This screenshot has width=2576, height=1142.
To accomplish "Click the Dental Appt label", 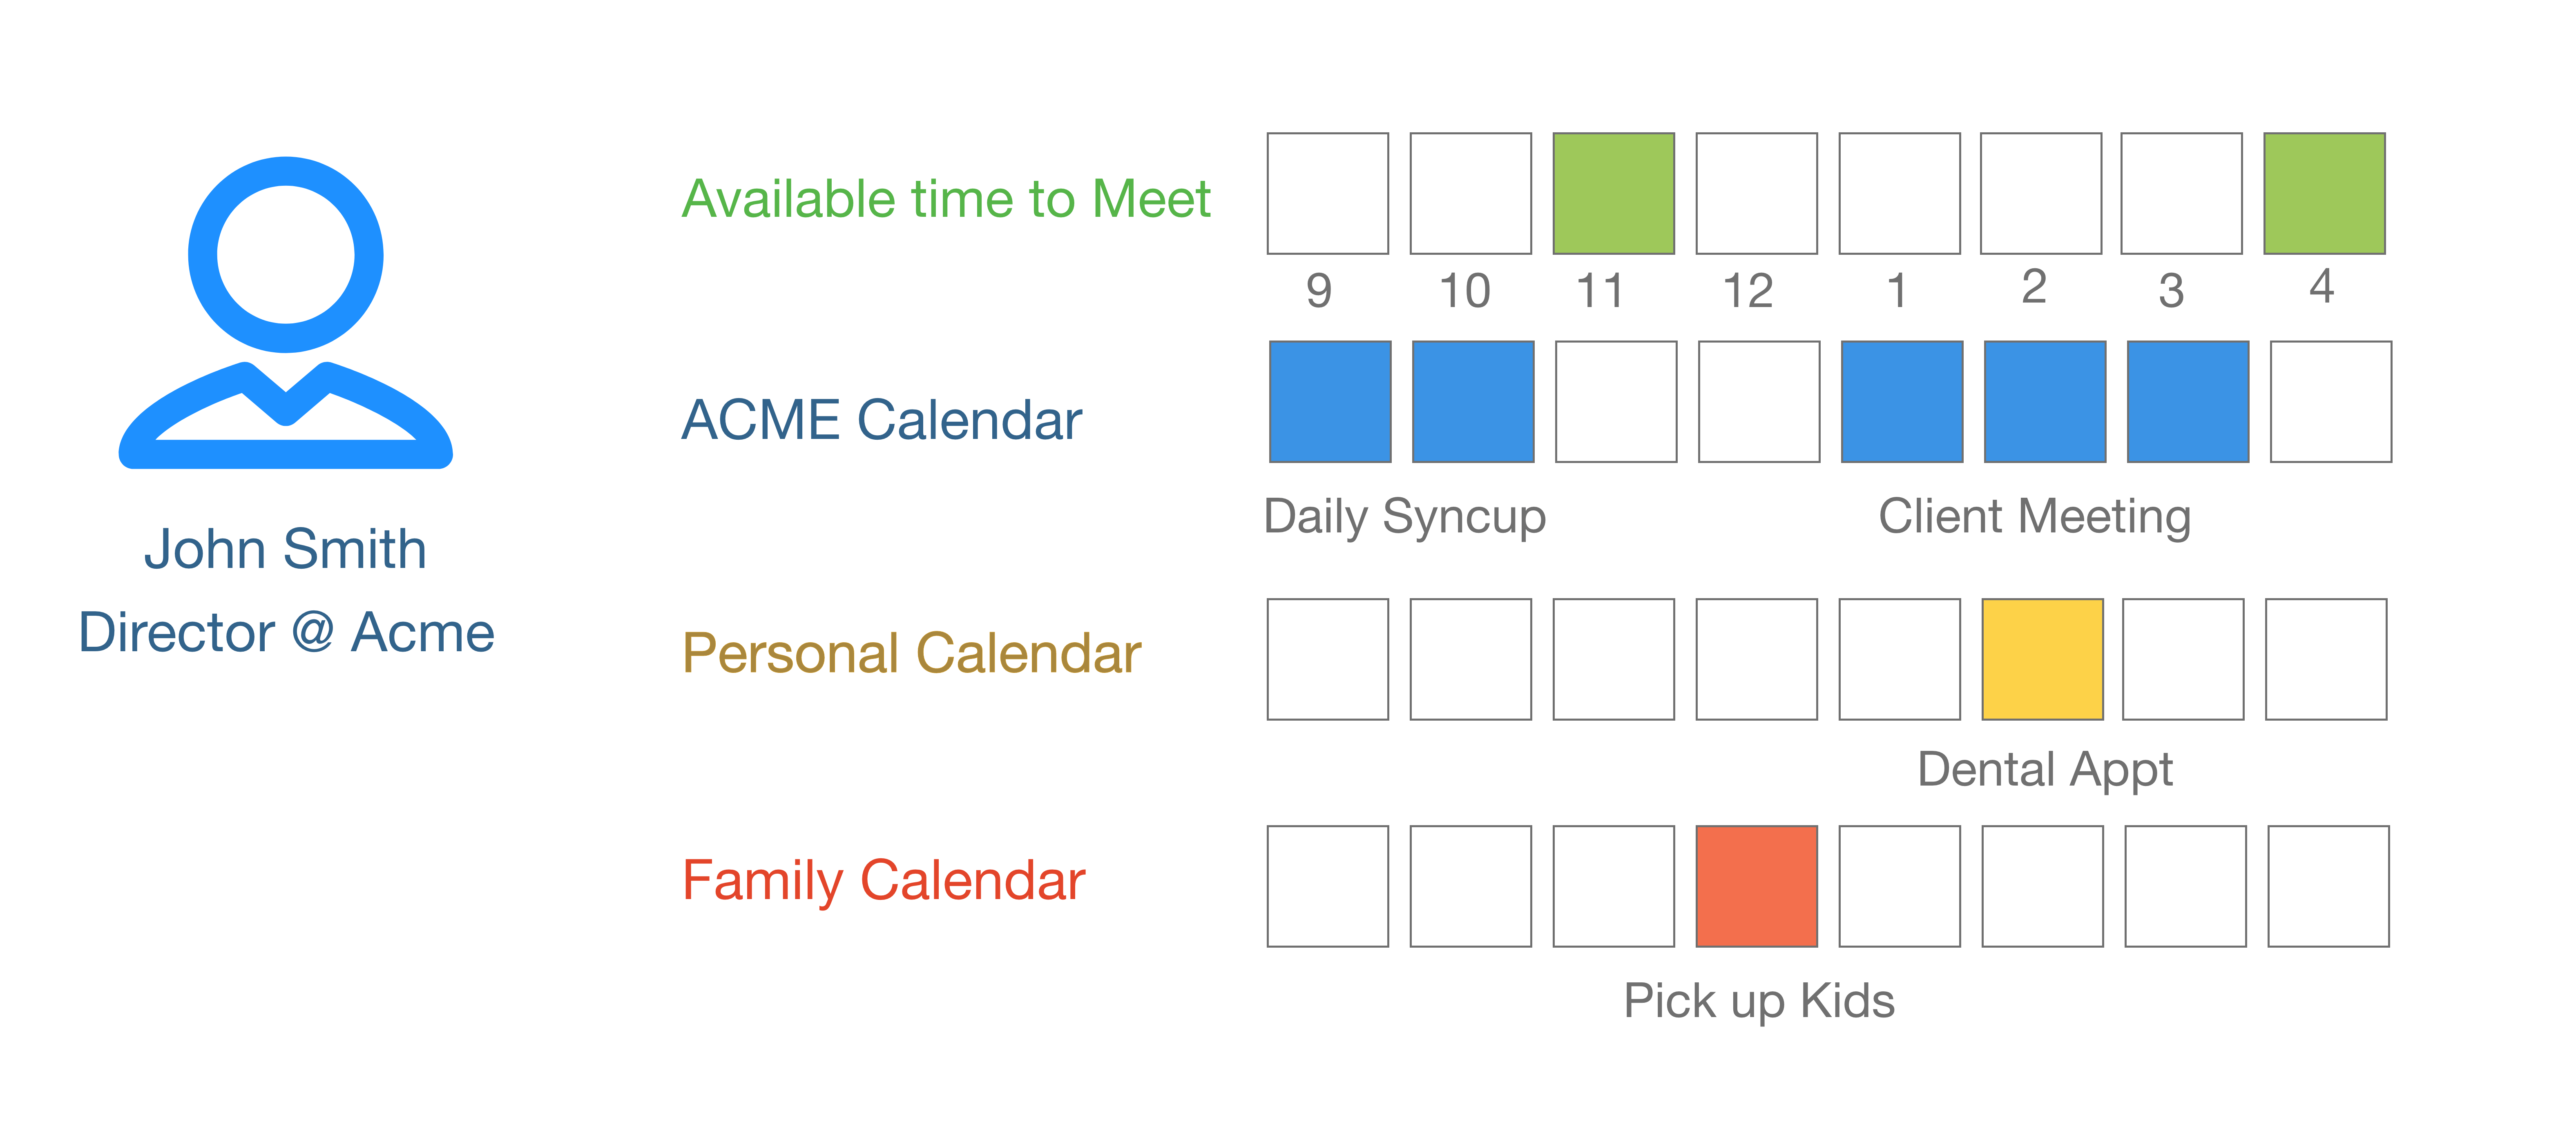I will point(2044,769).
